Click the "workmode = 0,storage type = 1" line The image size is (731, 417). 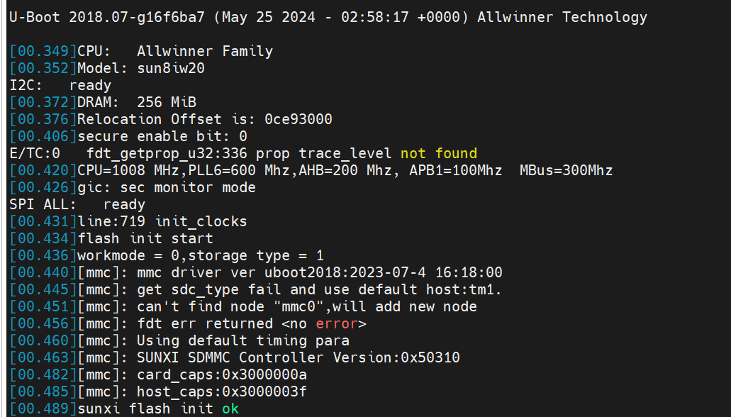pyautogui.click(x=200, y=255)
